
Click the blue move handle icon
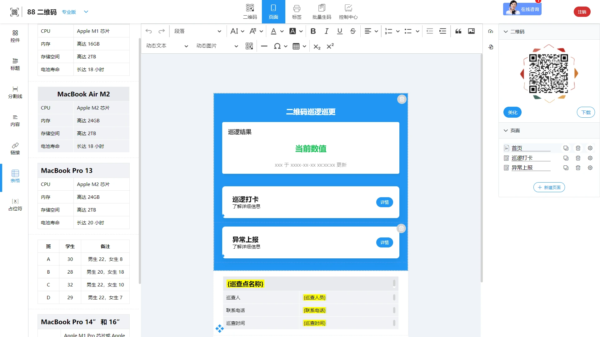click(220, 328)
